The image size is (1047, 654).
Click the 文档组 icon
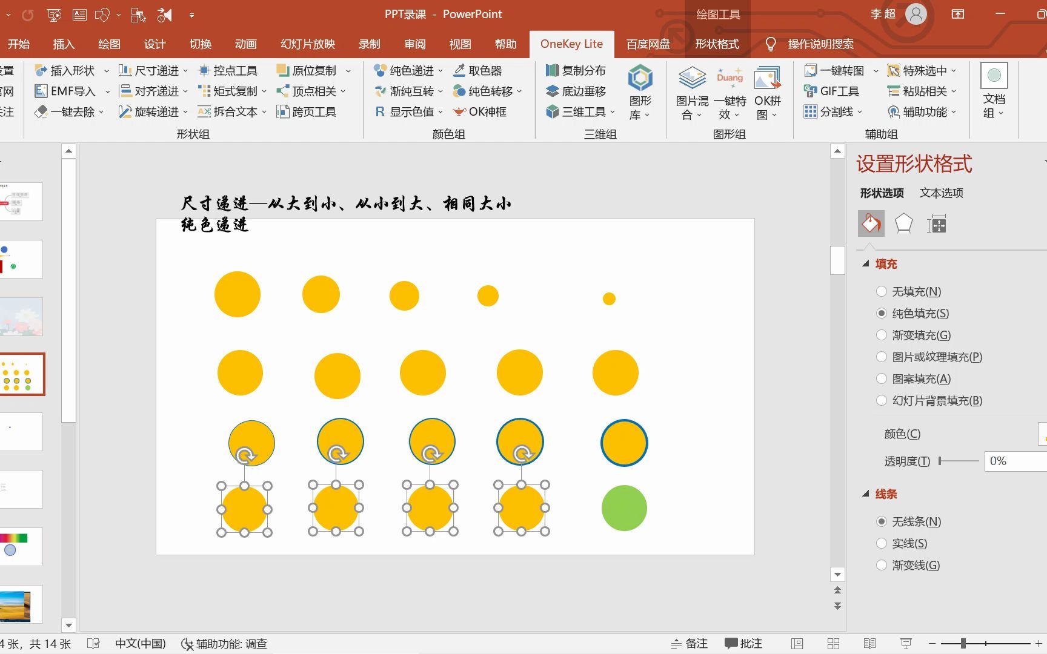(994, 75)
